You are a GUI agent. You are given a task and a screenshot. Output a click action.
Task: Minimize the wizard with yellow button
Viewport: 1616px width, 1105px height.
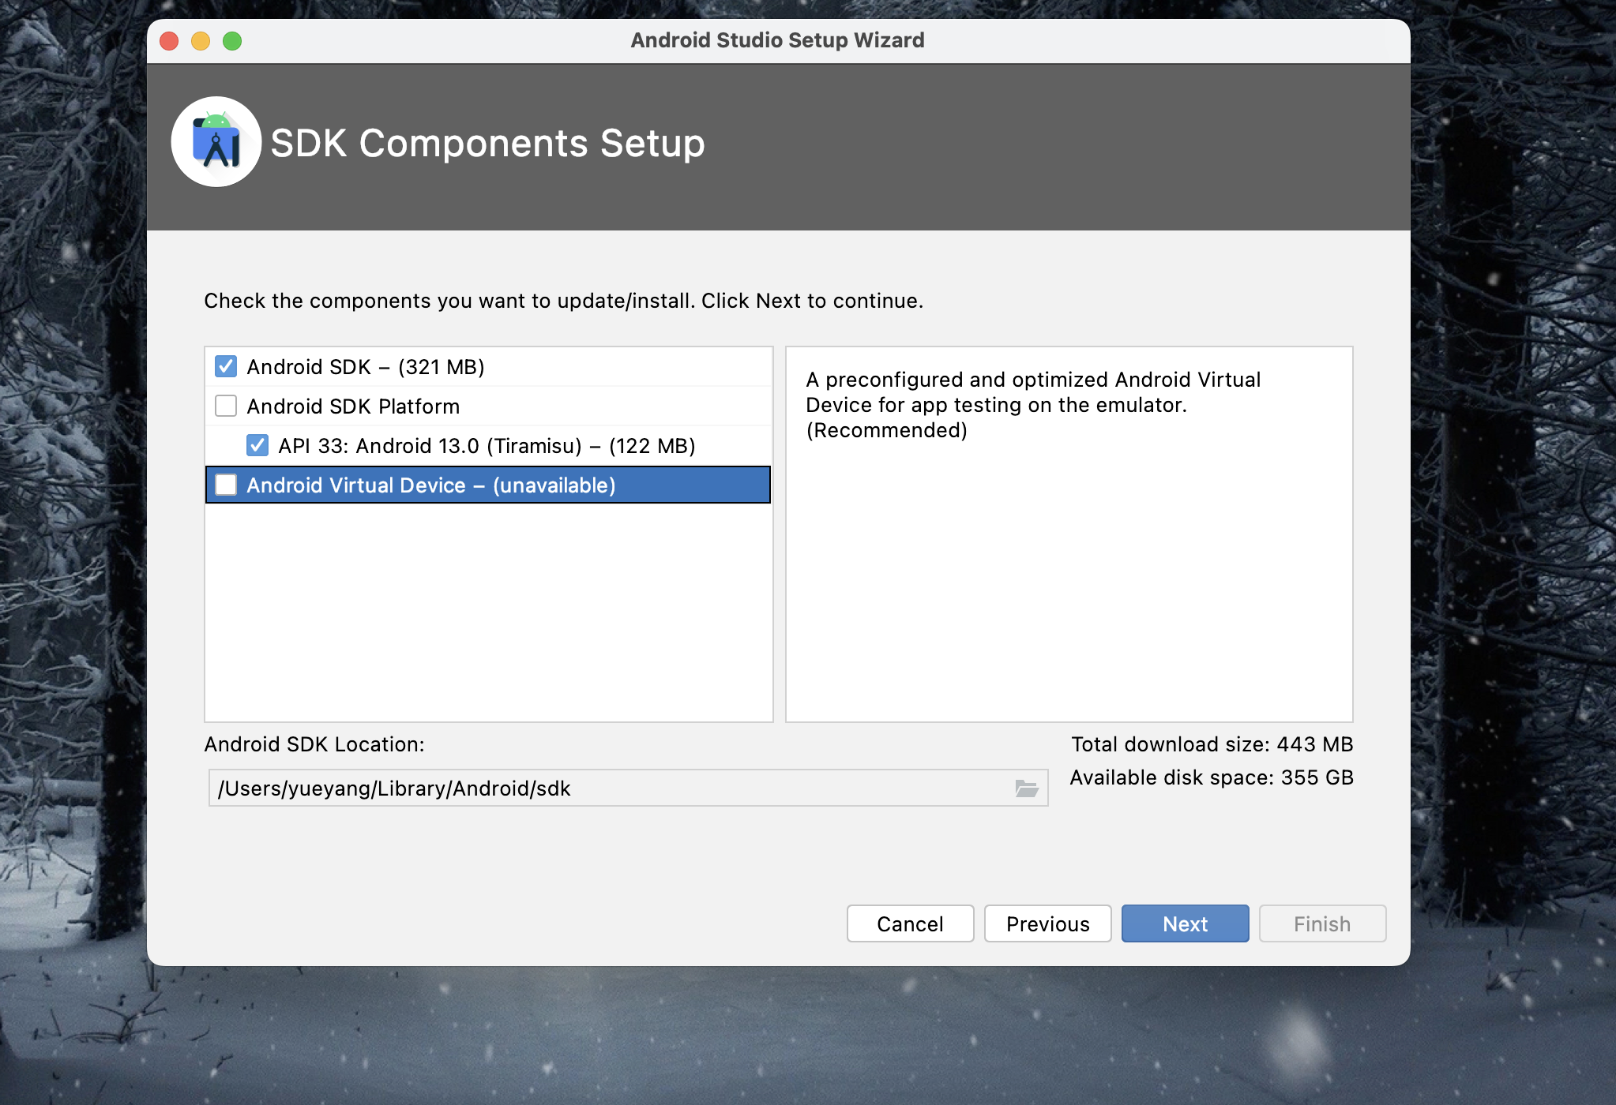(201, 40)
